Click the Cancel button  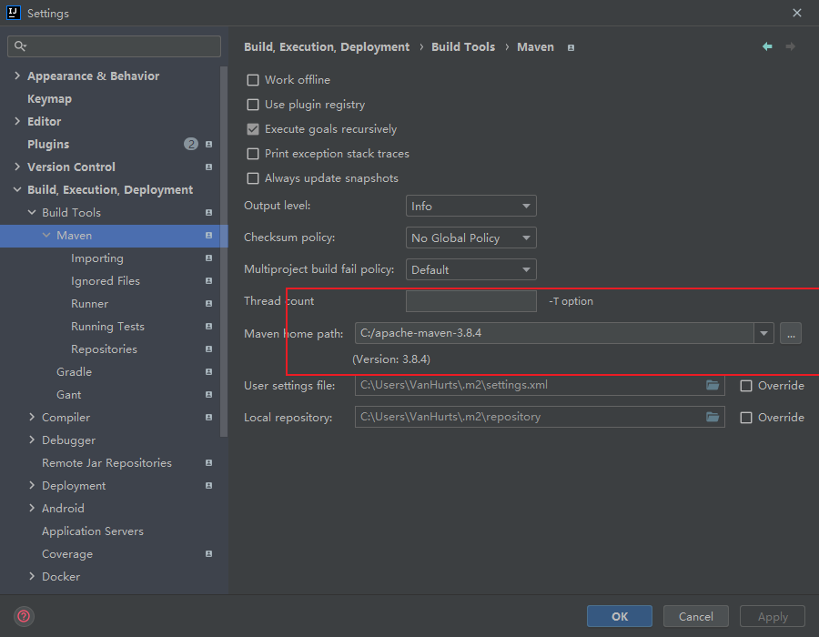point(695,616)
